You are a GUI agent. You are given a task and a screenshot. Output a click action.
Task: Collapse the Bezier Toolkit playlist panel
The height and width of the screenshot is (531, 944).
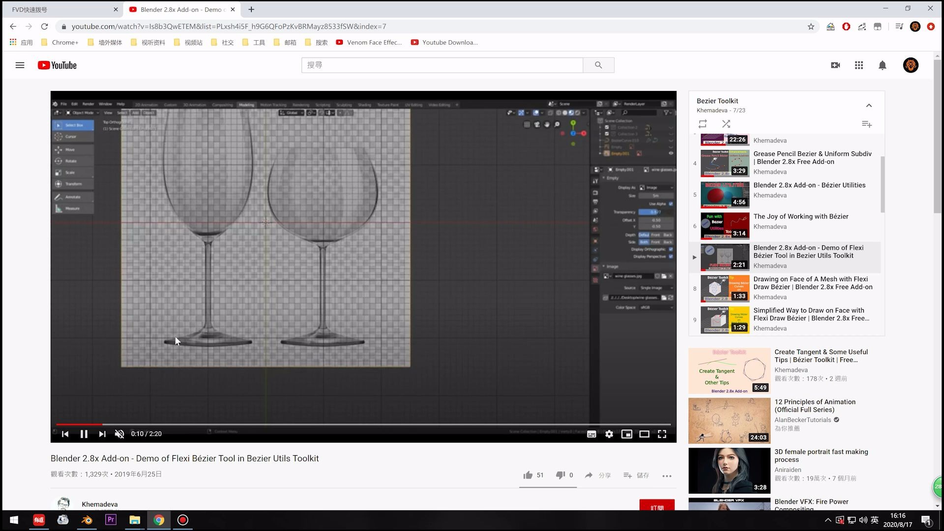[x=869, y=105]
